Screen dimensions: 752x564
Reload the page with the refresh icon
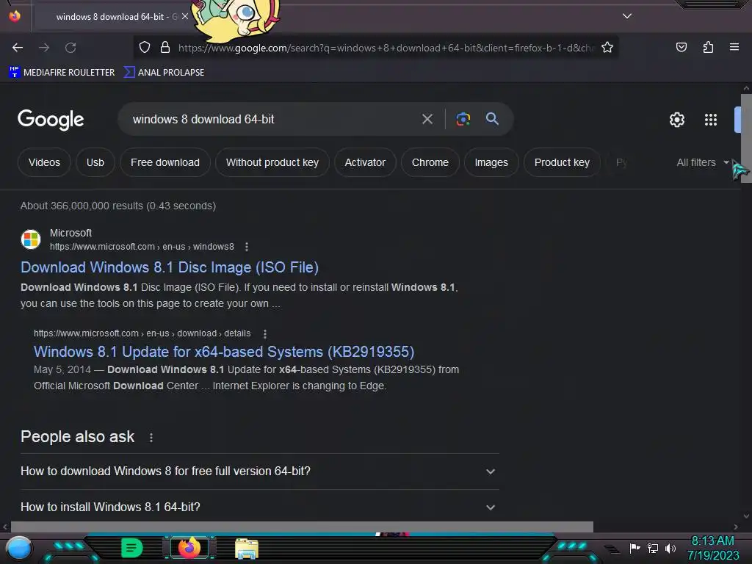[70, 48]
